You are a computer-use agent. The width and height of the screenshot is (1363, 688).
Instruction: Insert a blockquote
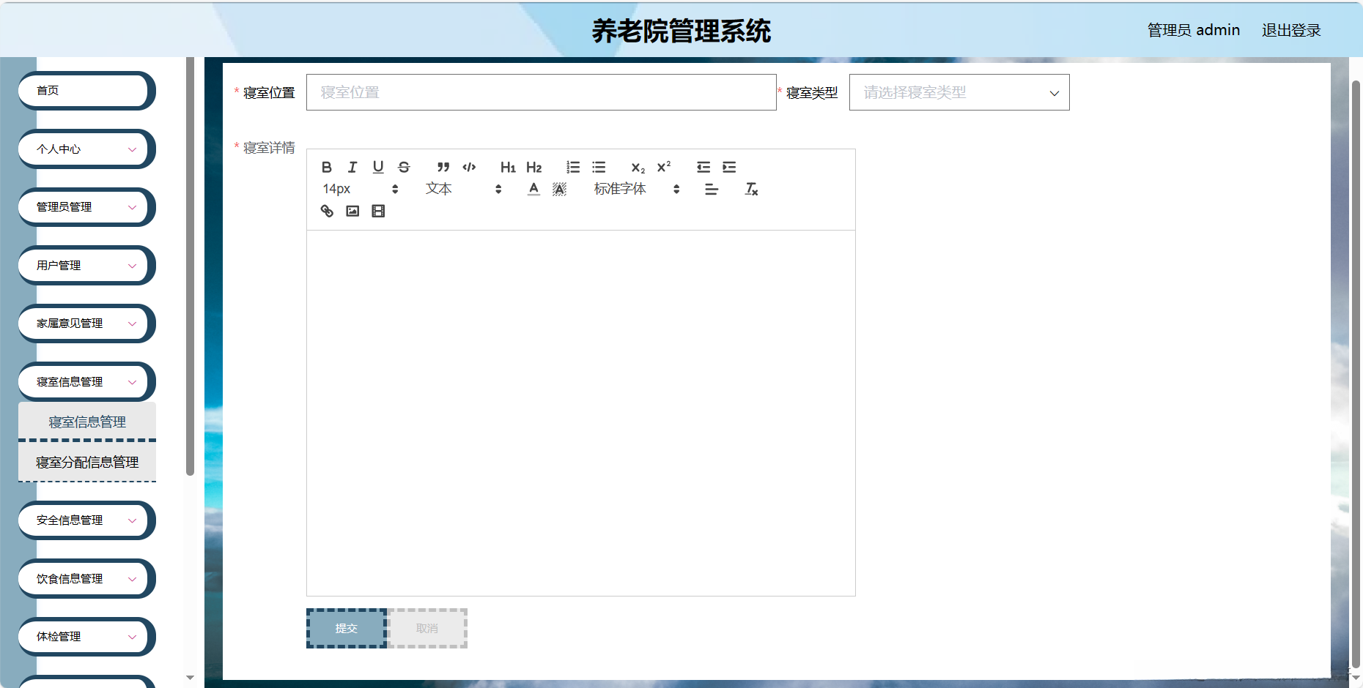coord(443,167)
